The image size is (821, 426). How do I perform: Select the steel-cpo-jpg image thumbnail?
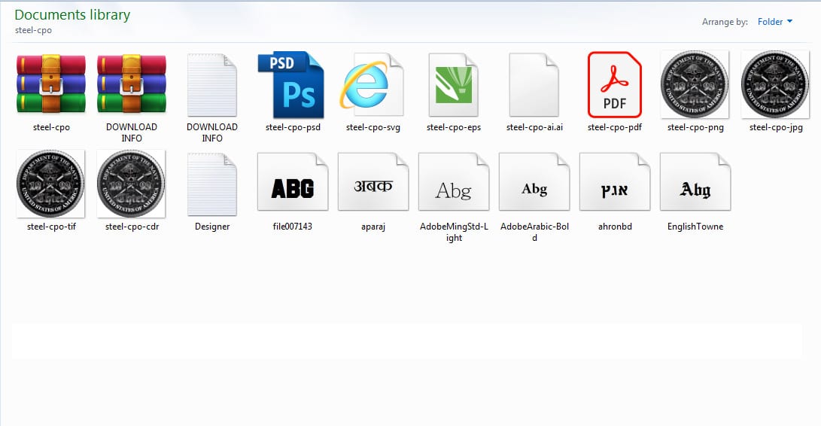tap(775, 84)
